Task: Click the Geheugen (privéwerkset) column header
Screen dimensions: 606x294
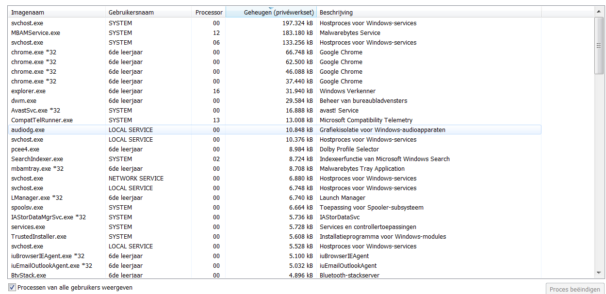Action: tap(271, 13)
